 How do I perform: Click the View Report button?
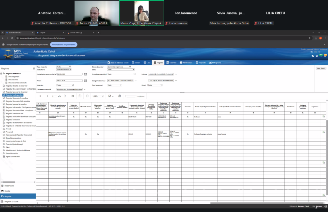click(x=321, y=68)
